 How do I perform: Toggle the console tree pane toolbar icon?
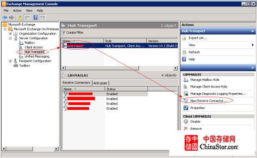27,18
